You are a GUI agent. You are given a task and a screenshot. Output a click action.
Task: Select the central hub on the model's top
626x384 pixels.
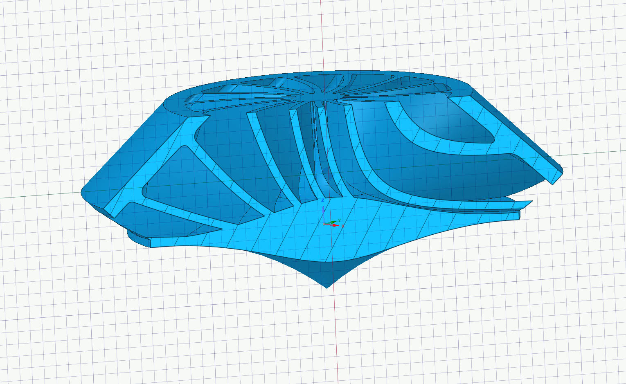point(318,97)
